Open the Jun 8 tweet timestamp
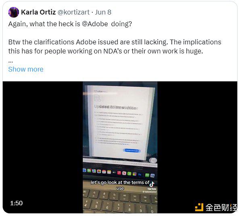The width and height of the screenshot is (242, 216). coord(103,12)
